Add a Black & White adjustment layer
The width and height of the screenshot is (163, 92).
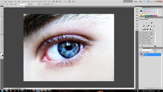point(149,26)
